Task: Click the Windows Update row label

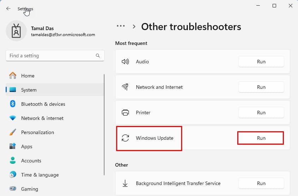Action: (155, 138)
